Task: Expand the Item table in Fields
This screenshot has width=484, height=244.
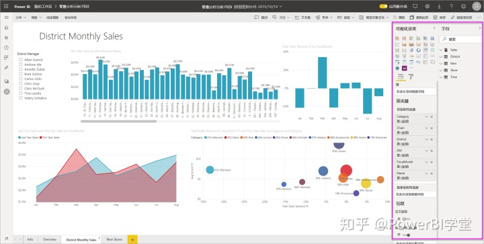Action: click(x=441, y=63)
